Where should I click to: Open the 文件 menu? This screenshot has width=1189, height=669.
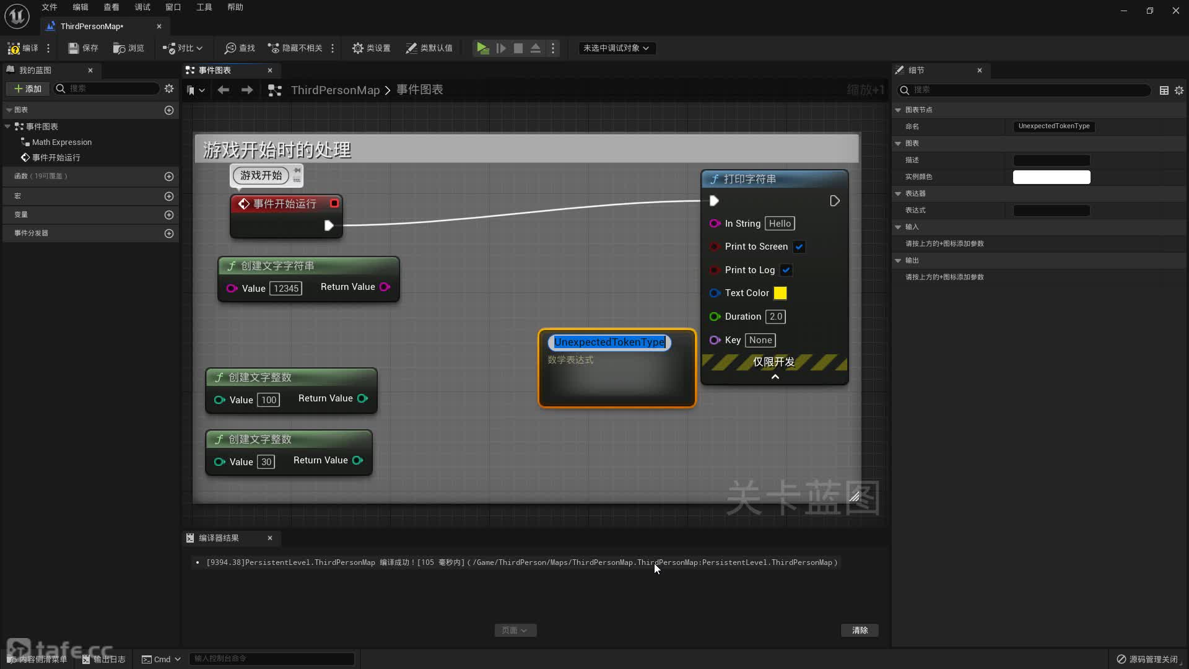point(50,7)
